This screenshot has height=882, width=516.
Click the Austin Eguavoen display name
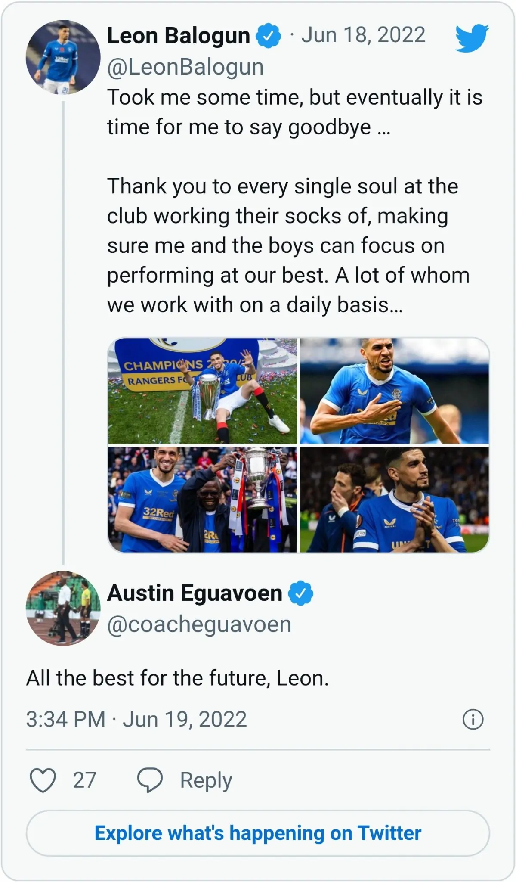[195, 593]
